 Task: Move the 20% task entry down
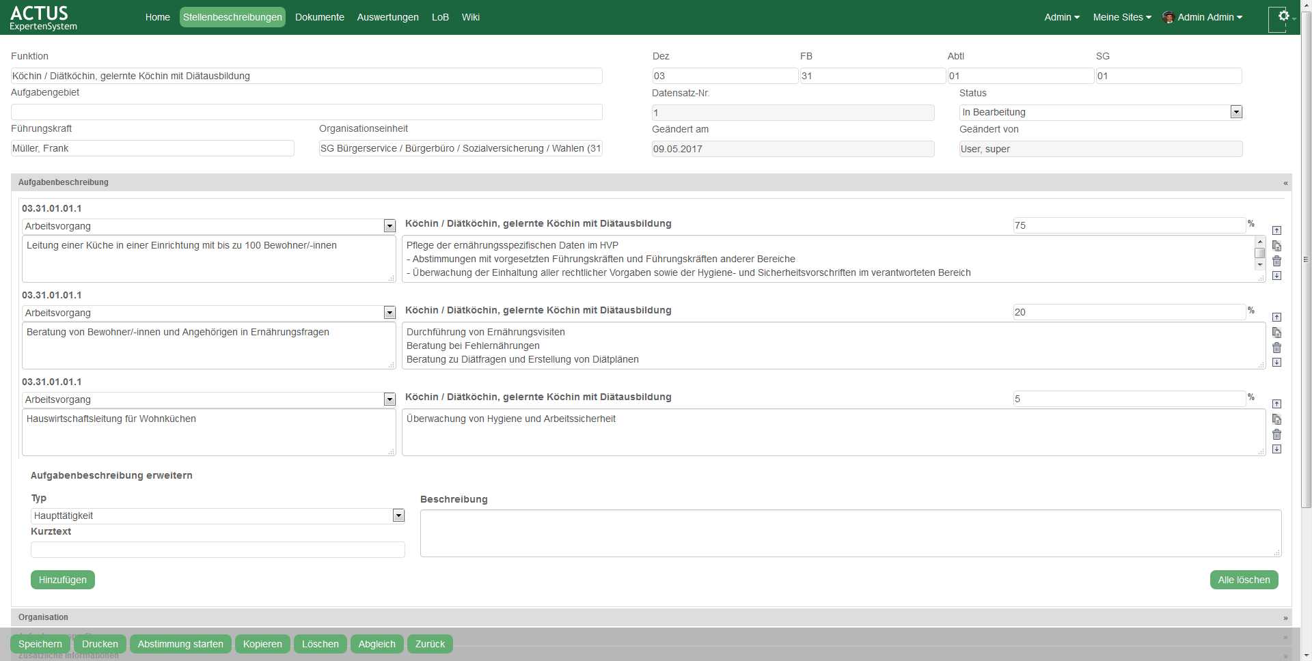point(1276,363)
